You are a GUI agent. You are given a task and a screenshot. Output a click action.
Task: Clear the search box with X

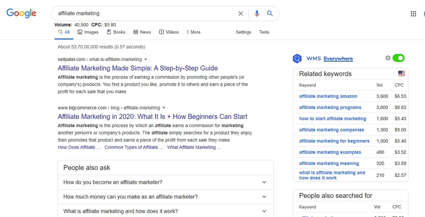coord(240,14)
